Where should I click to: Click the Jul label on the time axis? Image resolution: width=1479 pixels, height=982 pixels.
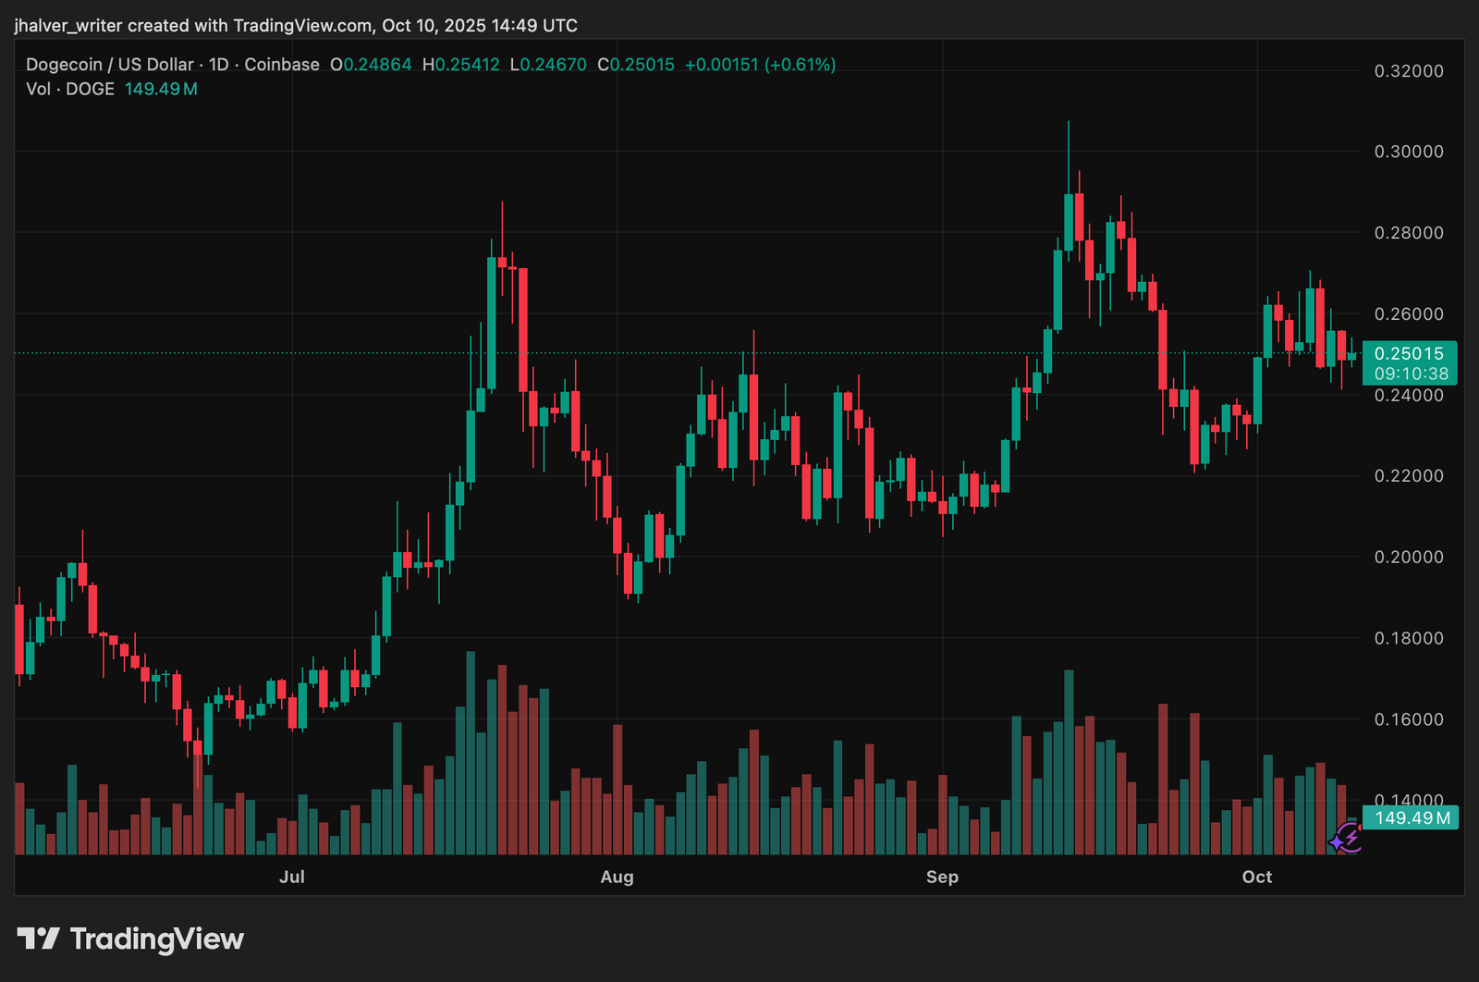click(292, 877)
